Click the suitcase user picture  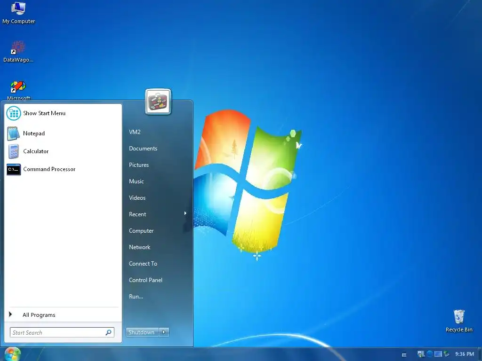[x=158, y=102]
